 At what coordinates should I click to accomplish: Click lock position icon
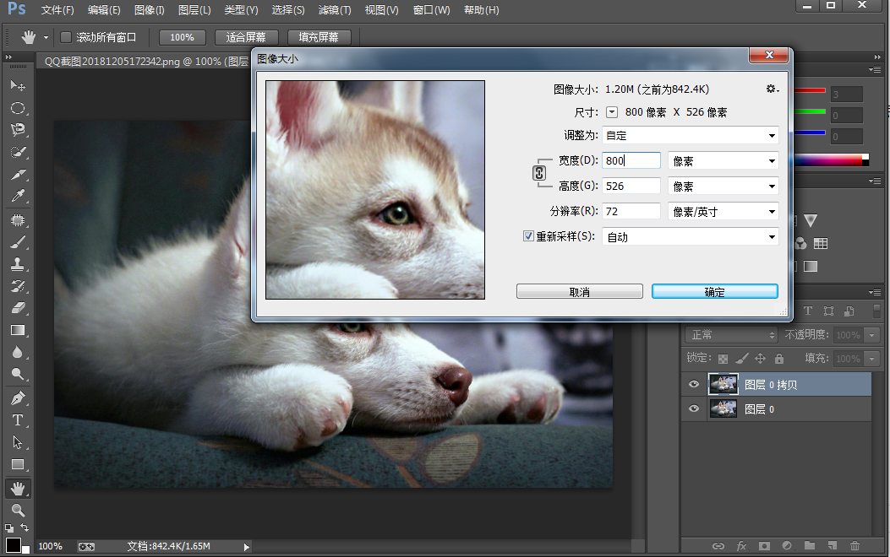coord(760,358)
